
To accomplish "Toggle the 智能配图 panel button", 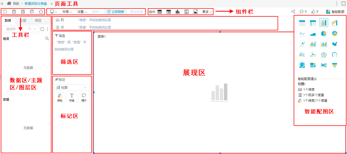I will pyautogui.click(x=335, y=12).
